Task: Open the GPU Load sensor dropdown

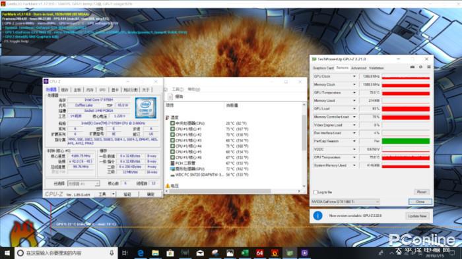Action: pos(354,109)
